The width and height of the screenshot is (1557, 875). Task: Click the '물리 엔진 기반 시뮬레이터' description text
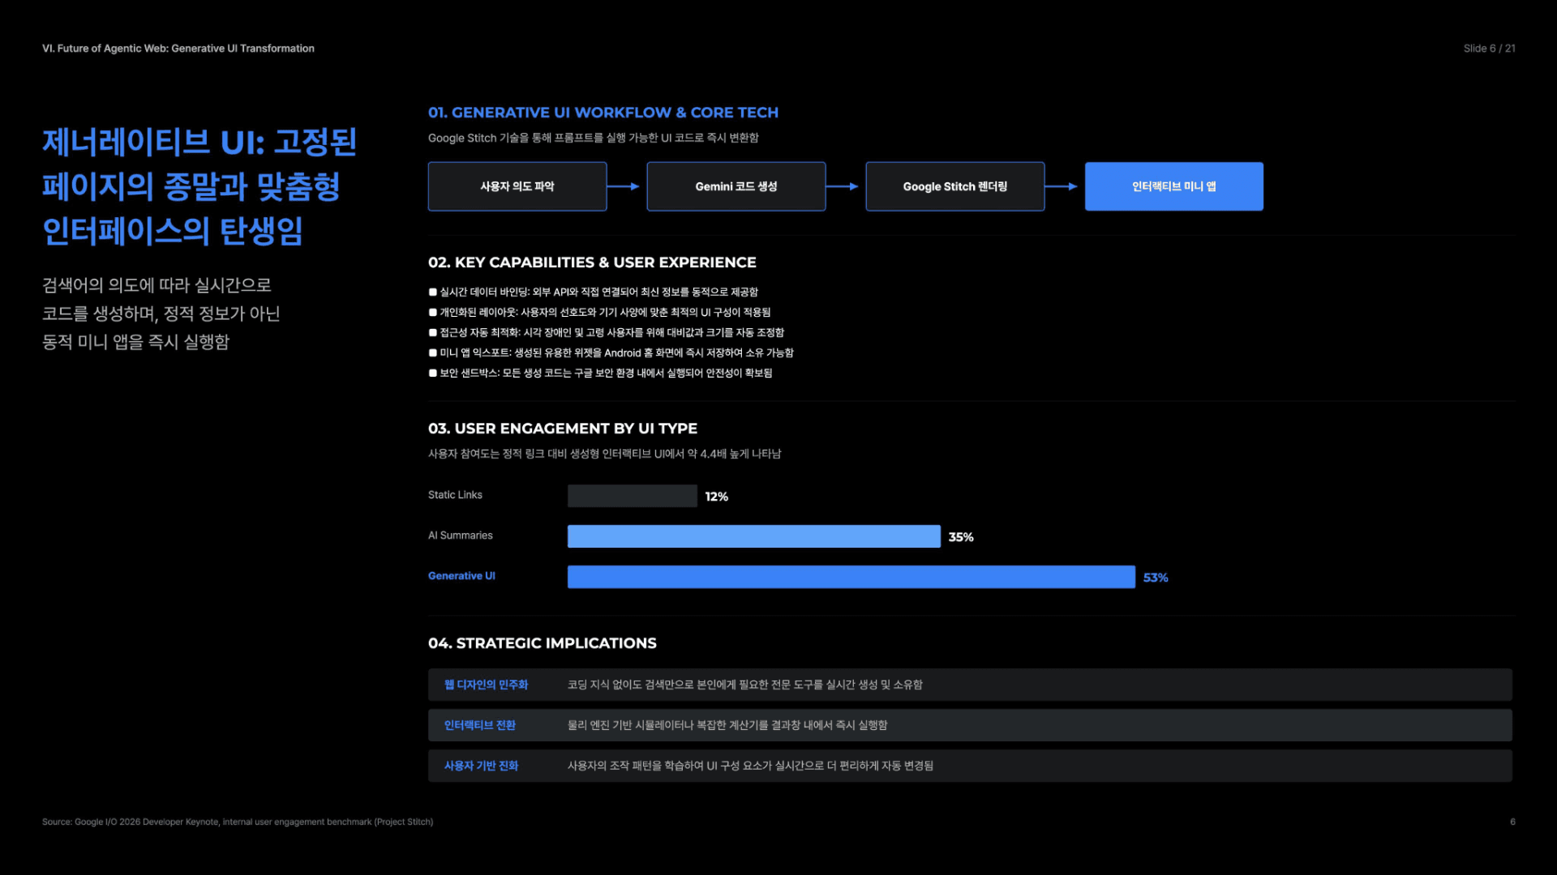coord(727,725)
